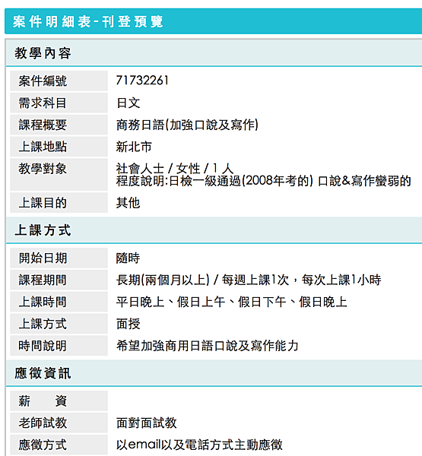Screen dimensions: 422x456
Task: Click the 教學對象 label cell
Action: 59,175
